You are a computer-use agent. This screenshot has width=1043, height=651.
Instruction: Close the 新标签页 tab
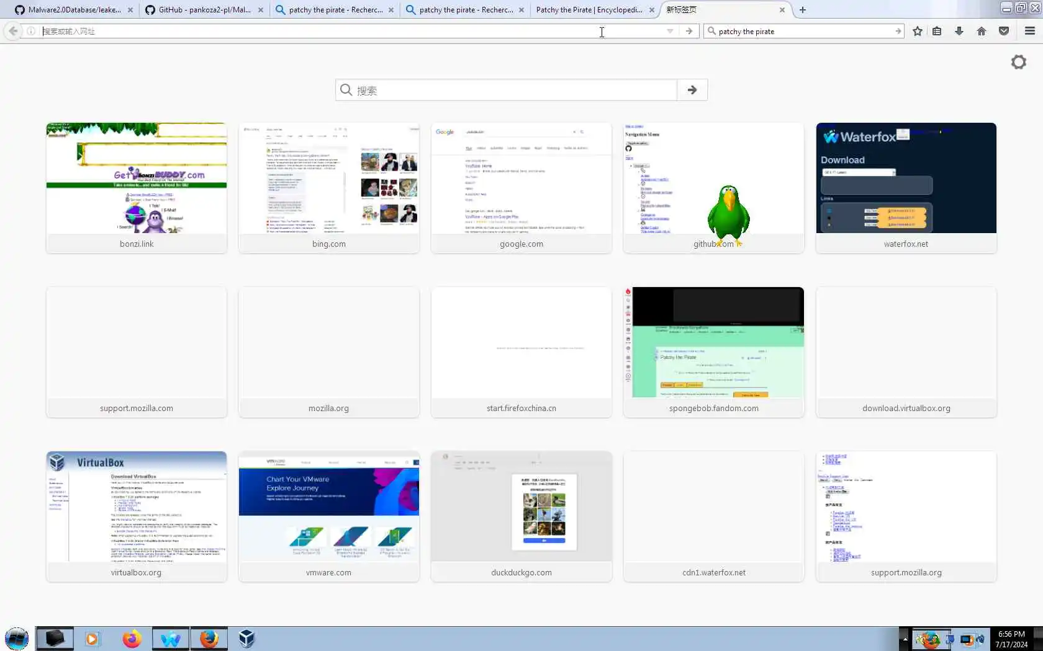click(x=782, y=10)
